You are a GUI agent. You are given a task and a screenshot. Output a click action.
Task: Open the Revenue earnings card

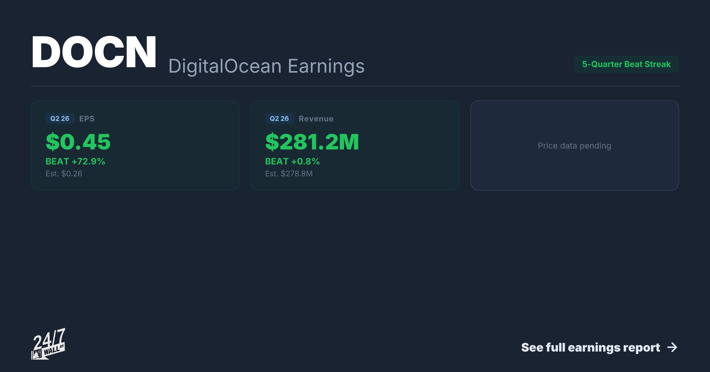[x=355, y=146]
